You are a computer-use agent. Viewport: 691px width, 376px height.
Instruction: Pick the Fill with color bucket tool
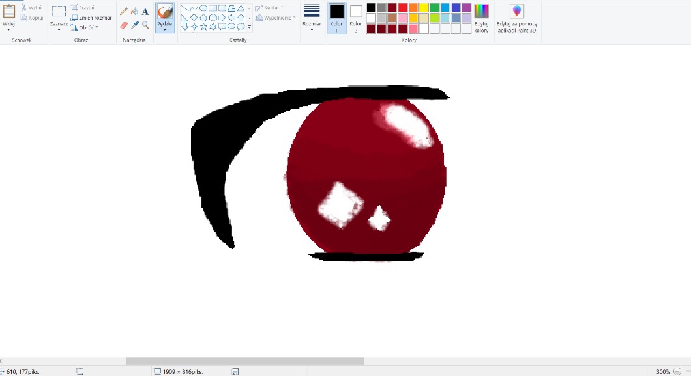point(134,12)
